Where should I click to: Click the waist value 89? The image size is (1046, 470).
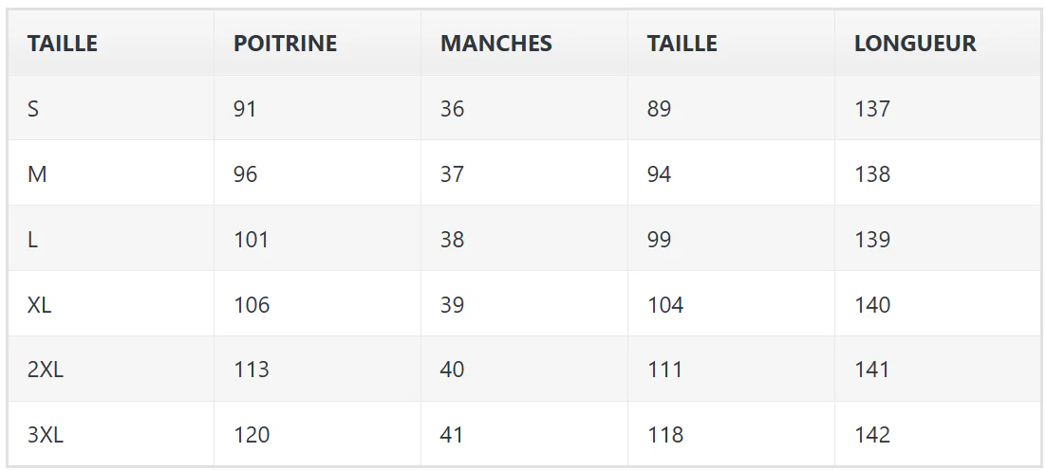click(659, 109)
